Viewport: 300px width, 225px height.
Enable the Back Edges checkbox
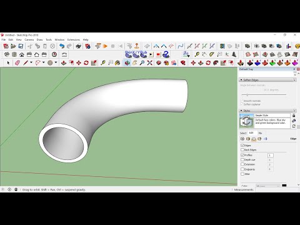pos(242,150)
